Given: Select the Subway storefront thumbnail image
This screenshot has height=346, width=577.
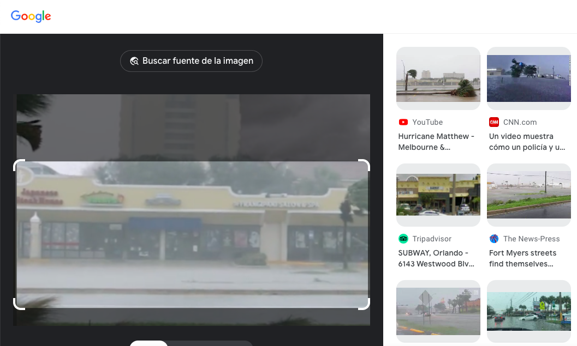Looking at the screenshot, I should pyautogui.click(x=438, y=195).
